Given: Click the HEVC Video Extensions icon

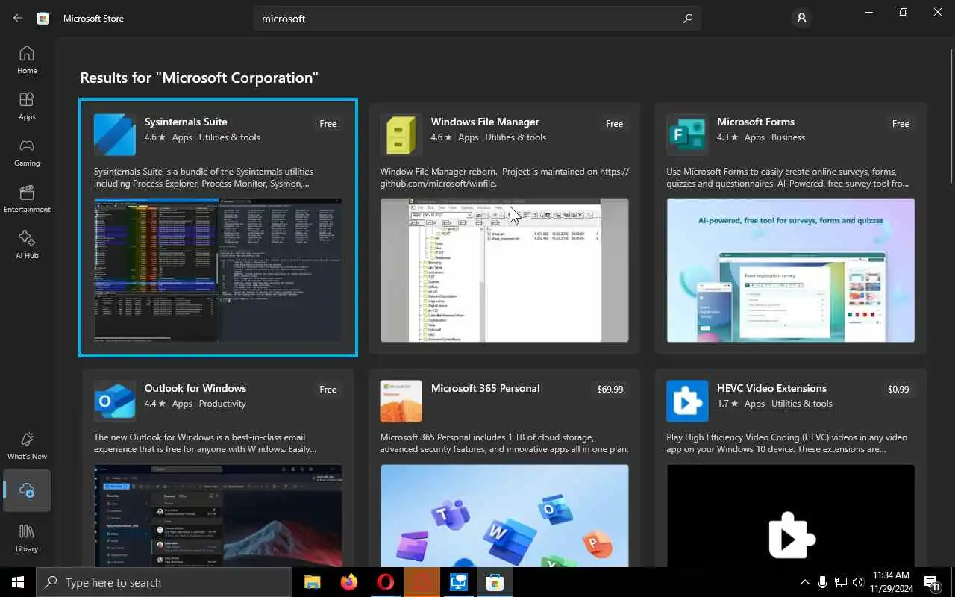Looking at the screenshot, I should tap(687, 401).
